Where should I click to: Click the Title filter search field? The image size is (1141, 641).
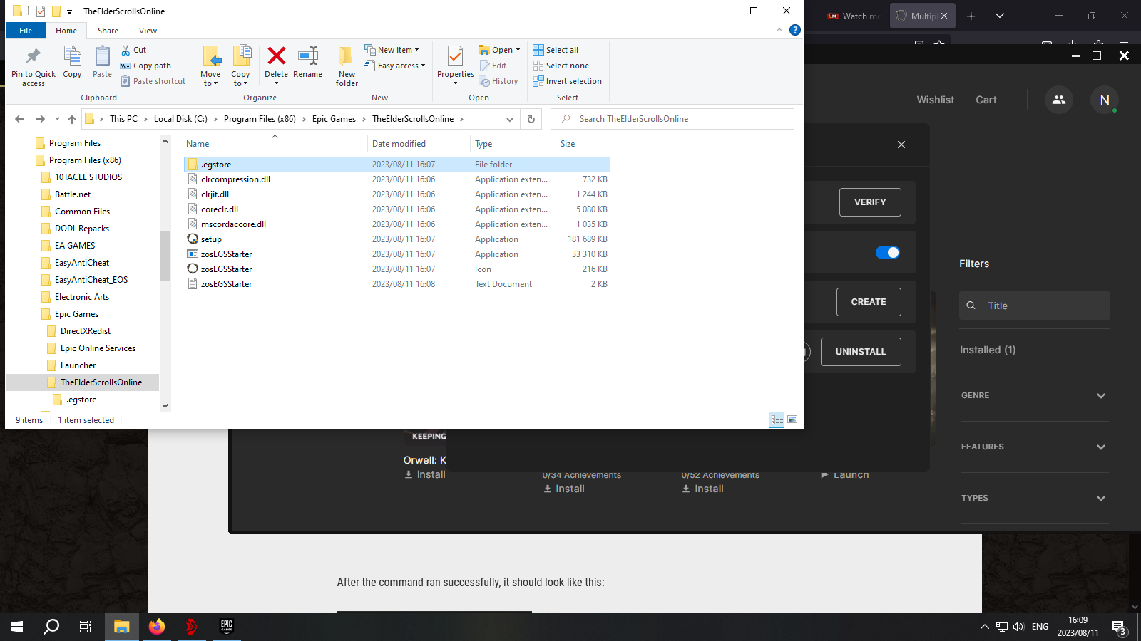click(x=1035, y=306)
